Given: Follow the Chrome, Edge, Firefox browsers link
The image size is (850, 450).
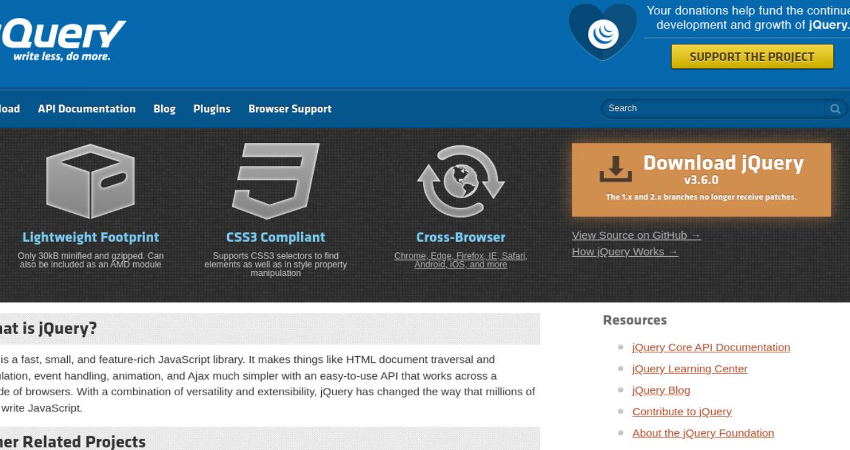Looking at the screenshot, I should pyautogui.click(x=460, y=260).
